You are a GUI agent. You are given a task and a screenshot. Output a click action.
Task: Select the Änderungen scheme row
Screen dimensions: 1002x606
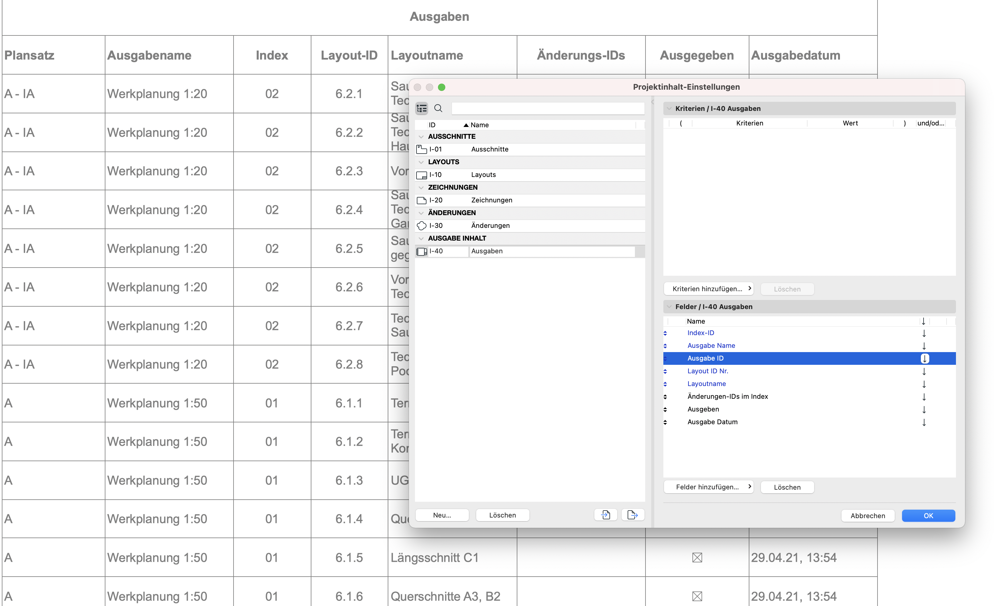click(530, 226)
